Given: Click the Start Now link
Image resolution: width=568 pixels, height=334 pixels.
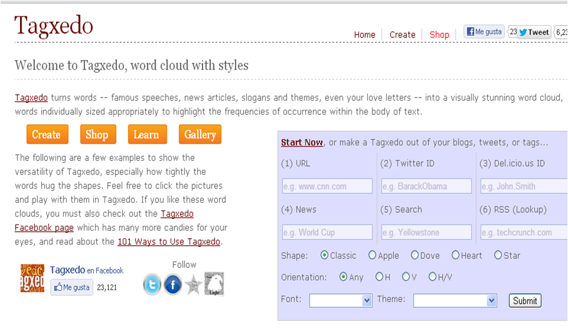Looking at the screenshot, I should 302,143.
